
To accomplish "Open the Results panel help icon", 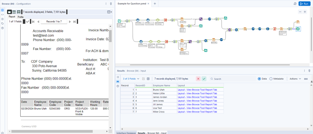I will coord(118,86).
